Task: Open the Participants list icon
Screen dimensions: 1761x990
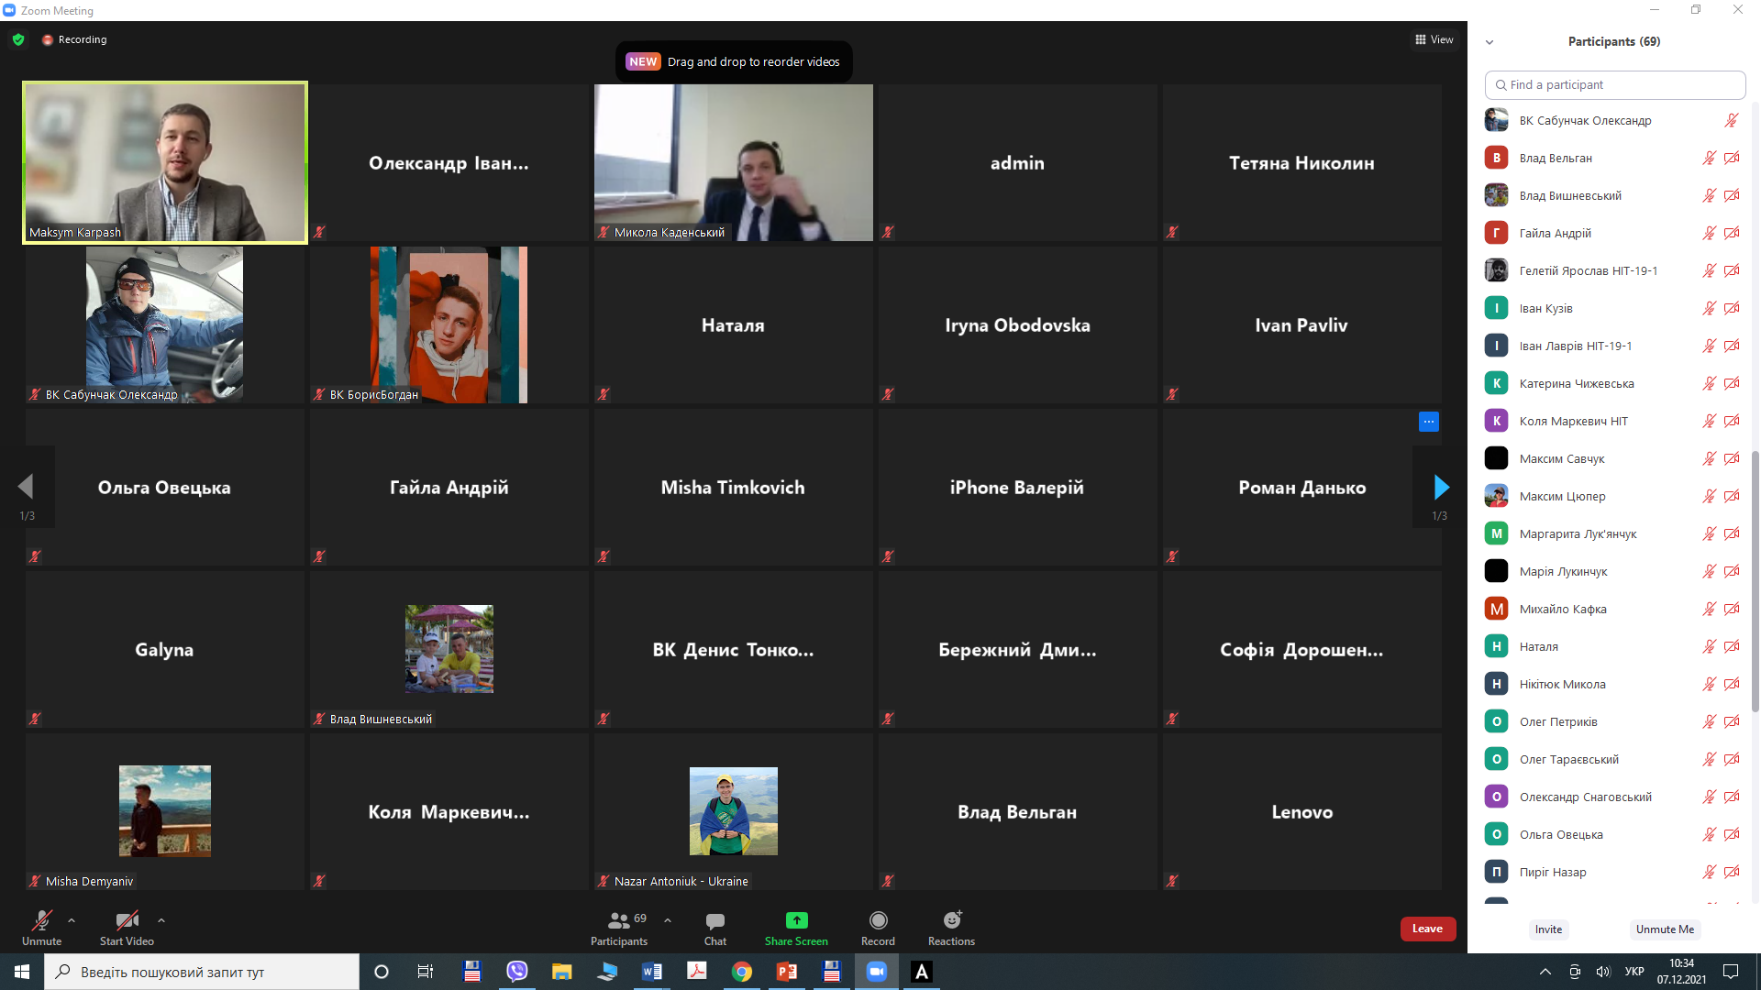Action: [x=619, y=920]
